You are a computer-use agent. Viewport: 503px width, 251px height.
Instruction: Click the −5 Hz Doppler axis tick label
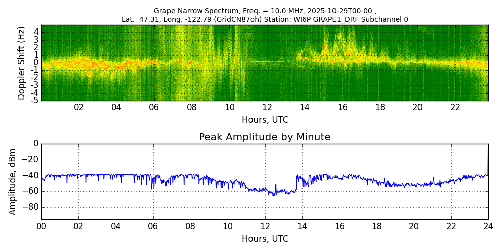coord(35,100)
